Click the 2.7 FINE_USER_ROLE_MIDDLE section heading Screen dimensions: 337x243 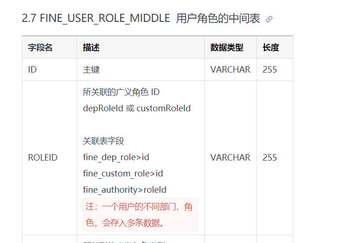[x=141, y=18]
